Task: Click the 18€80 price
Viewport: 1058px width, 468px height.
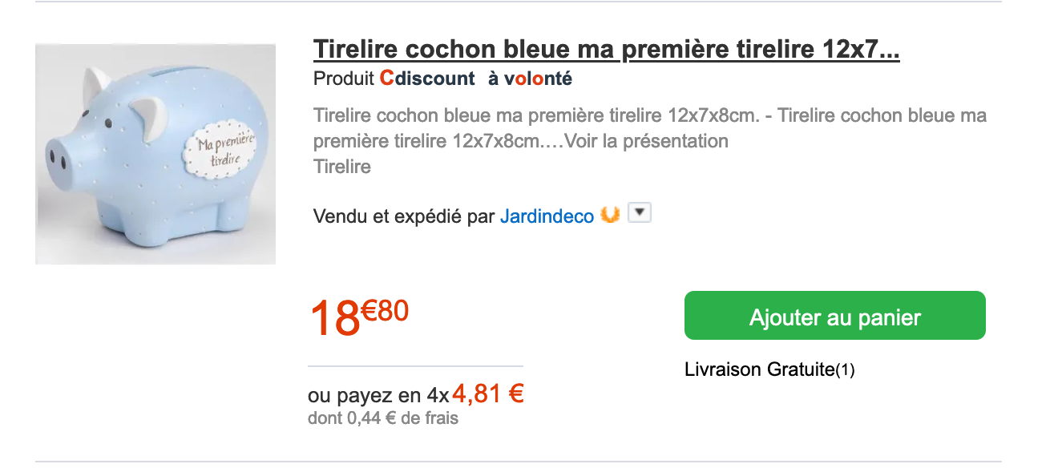Action: 358,316
